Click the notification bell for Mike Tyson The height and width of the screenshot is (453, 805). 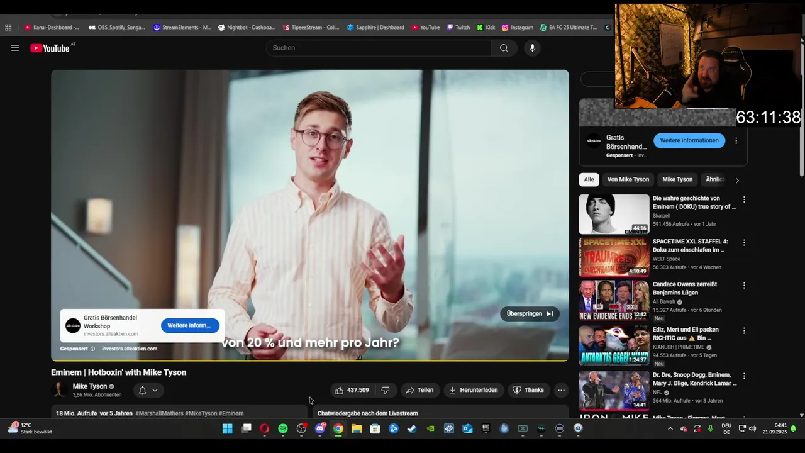click(142, 390)
